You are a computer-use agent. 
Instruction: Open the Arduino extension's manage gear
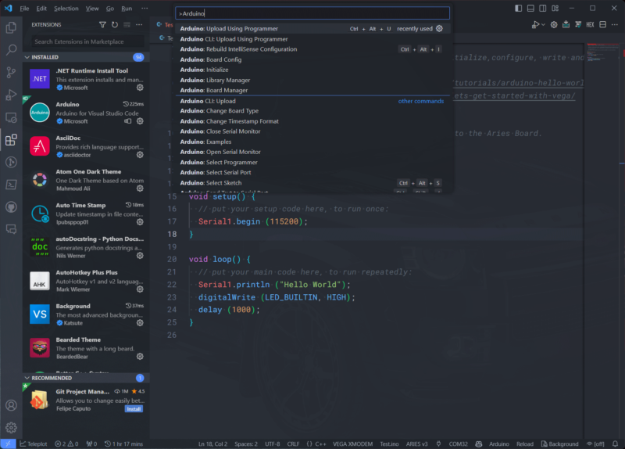[140, 121]
